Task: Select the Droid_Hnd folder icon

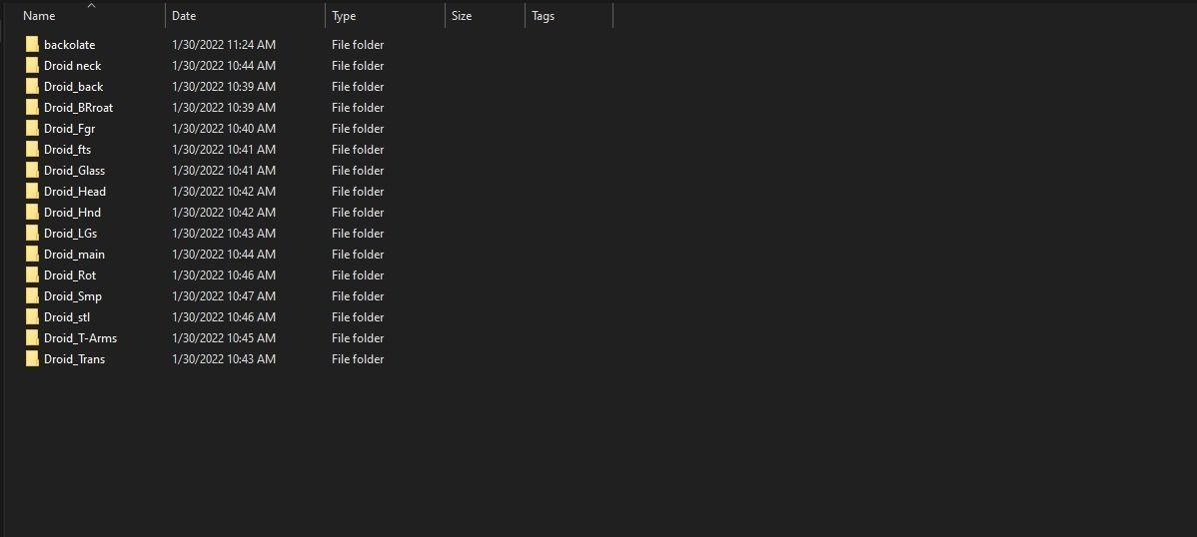Action: (31, 212)
